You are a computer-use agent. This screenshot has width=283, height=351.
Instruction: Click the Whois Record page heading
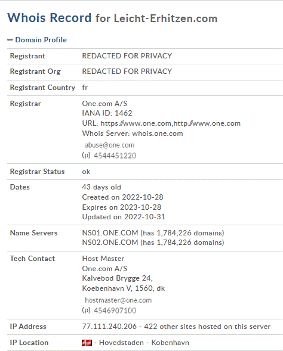pyautogui.click(x=50, y=18)
